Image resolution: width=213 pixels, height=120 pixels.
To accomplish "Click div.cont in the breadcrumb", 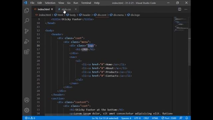I will click(x=102, y=15).
